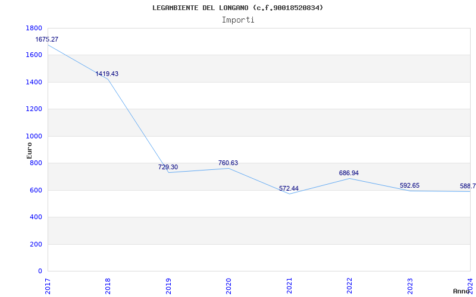This screenshot has height=297, width=476.
Task: Click the Anno axis title
Action: coord(462,291)
